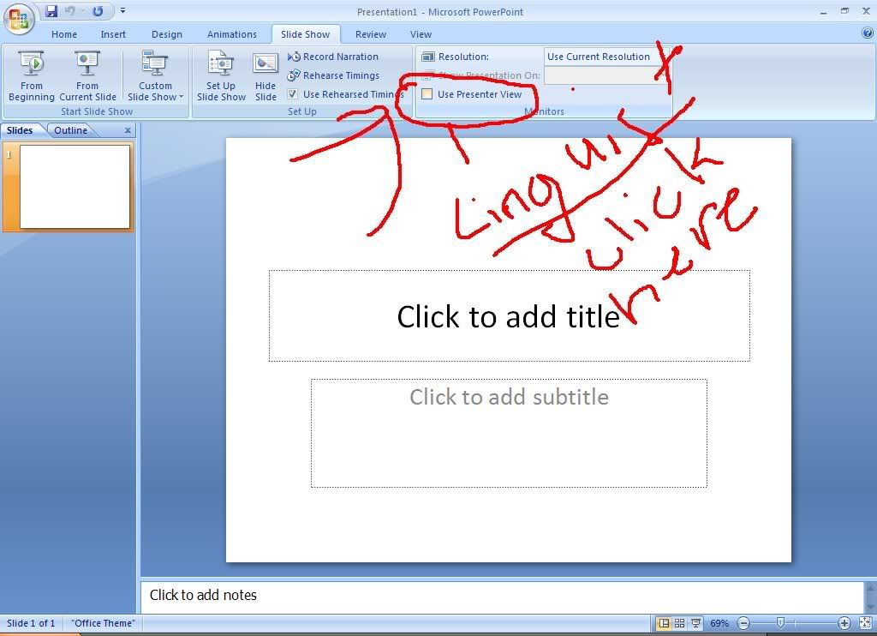This screenshot has width=877, height=636.
Task: Zoom out with the minus button
Action: (743, 623)
